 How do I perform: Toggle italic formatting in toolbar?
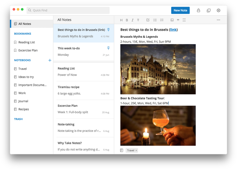[132, 20]
